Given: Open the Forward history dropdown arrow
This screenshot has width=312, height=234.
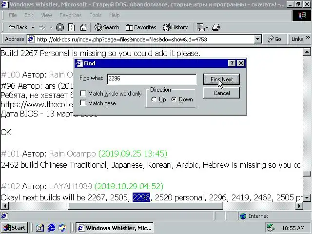Looking at the screenshot, I should pyautogui.click(x=51, y=27).
